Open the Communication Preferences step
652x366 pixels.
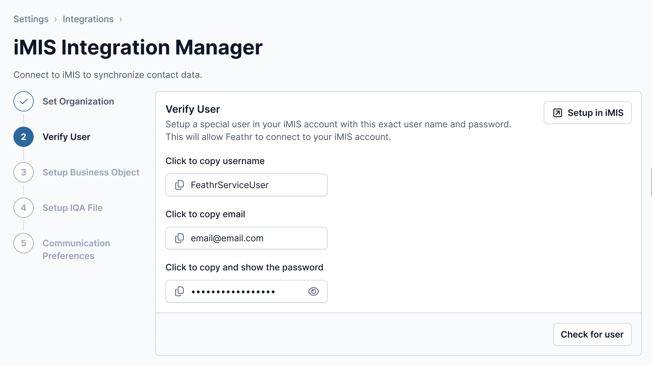click(76, 250)
